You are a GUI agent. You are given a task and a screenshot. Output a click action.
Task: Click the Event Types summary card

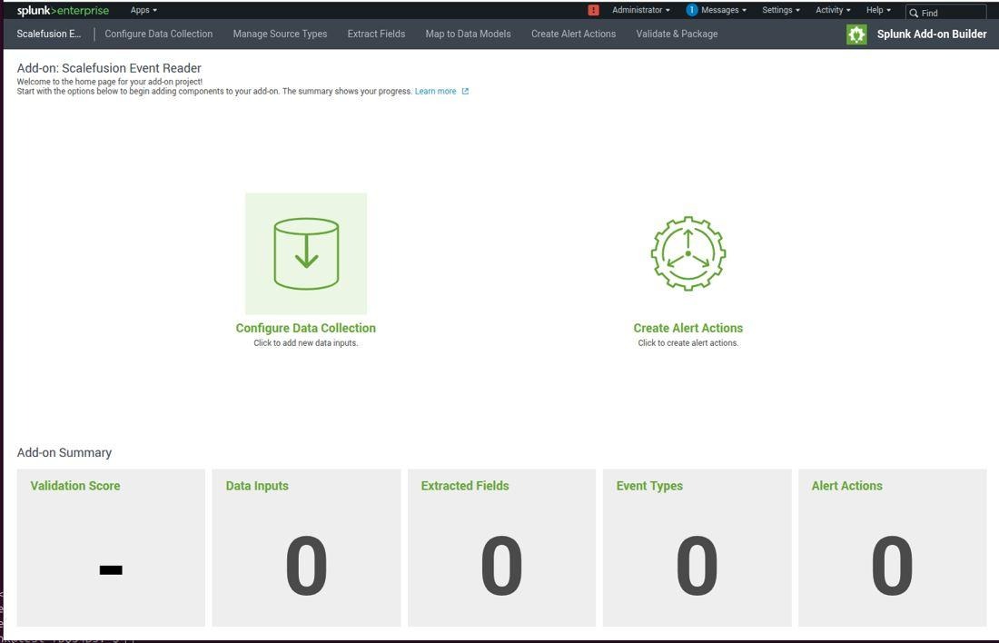(x=697, y=548)
